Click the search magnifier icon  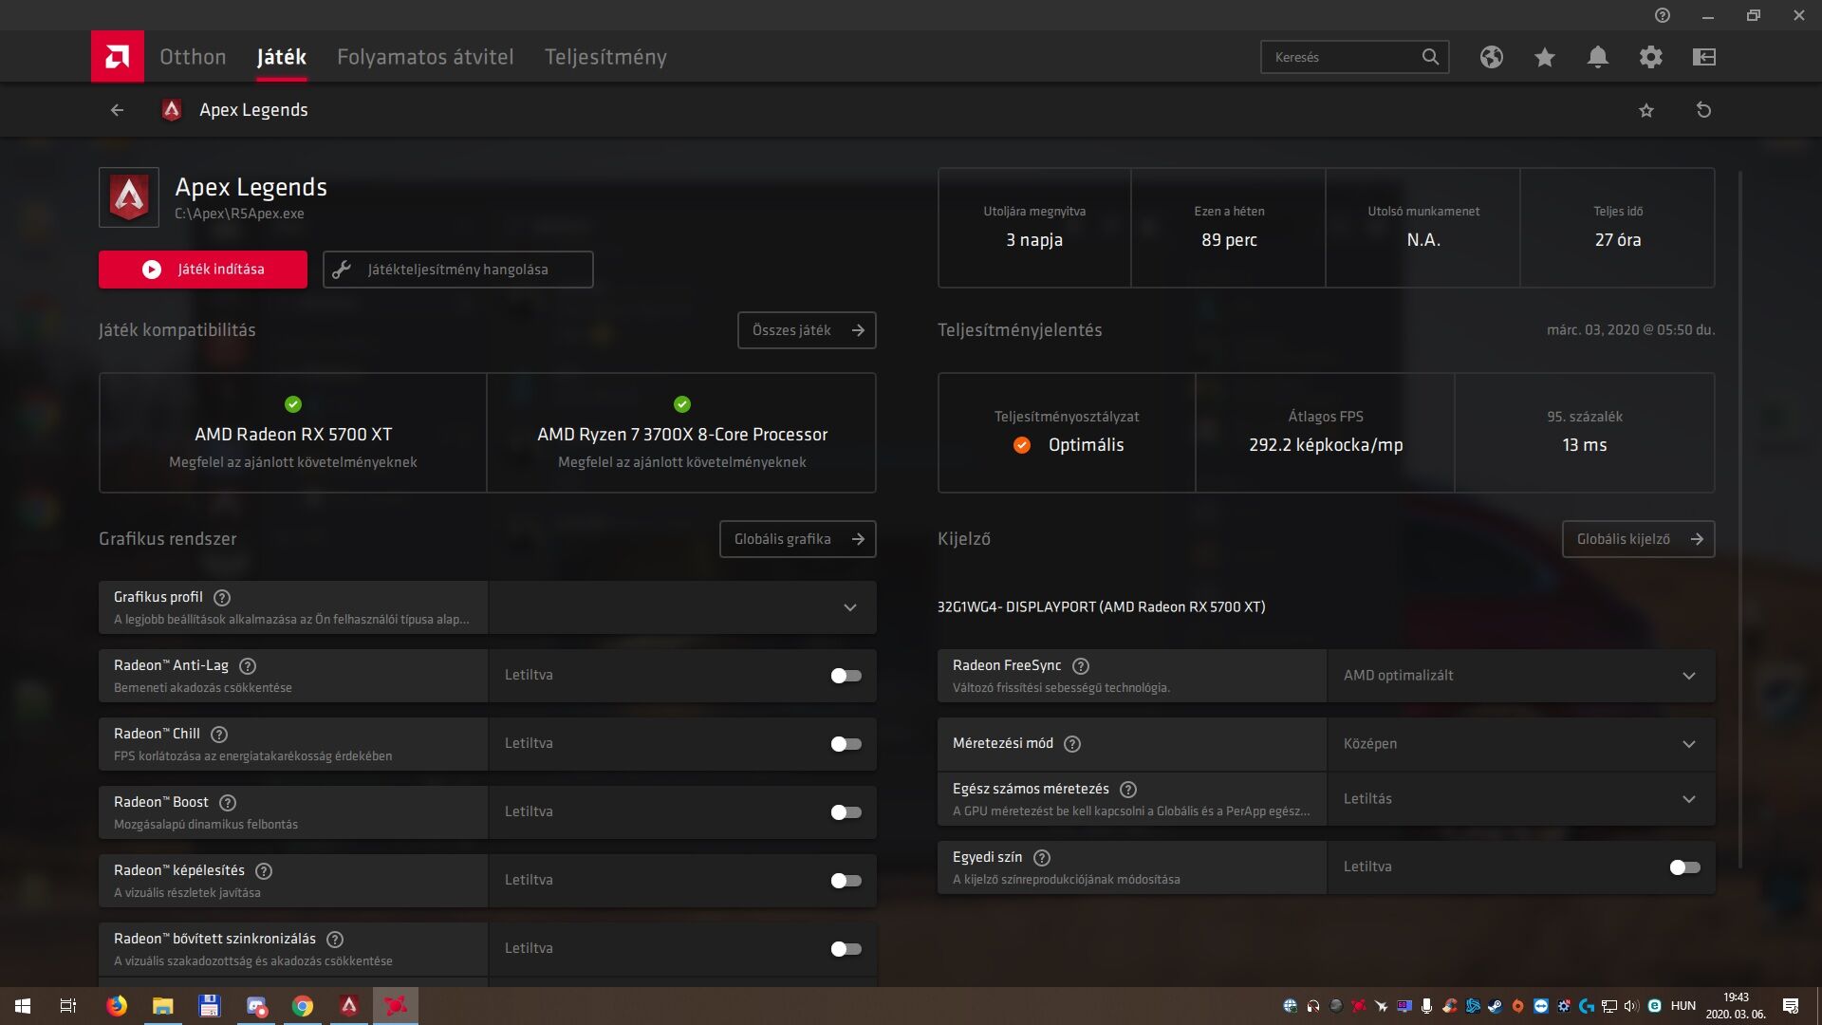(1430, 57)
